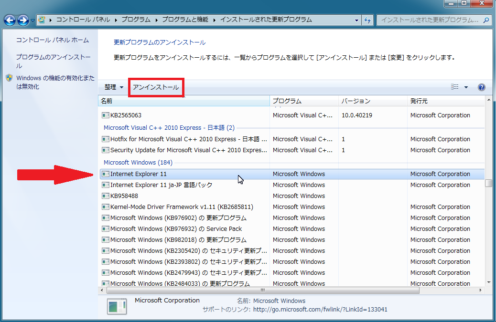
Task: Select the KB2305420 security update row
Action: [x=292, y=250]
